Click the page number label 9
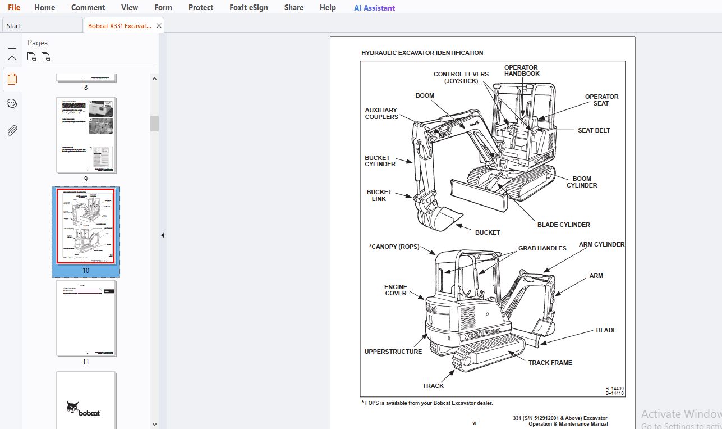 point(86,179)
